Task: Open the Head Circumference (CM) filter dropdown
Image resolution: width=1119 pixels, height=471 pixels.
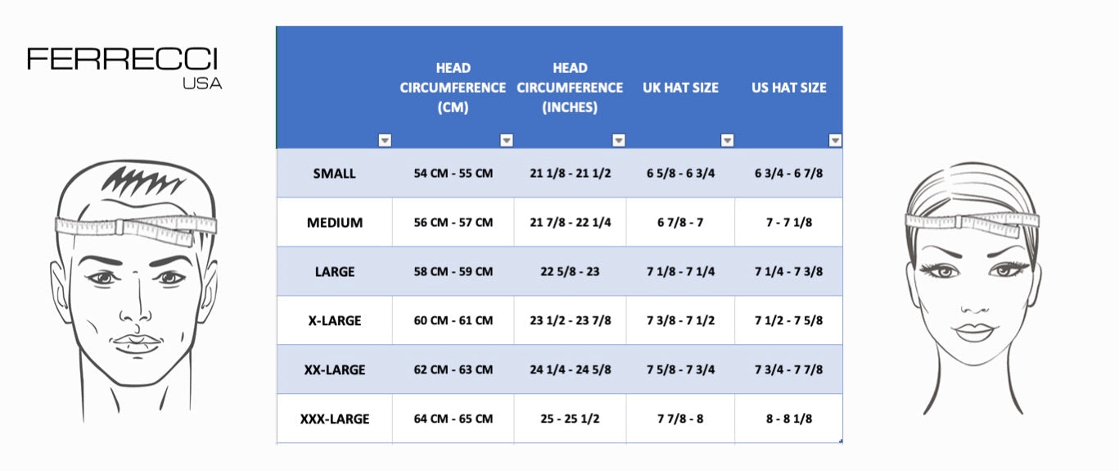Action: point(507,141)
